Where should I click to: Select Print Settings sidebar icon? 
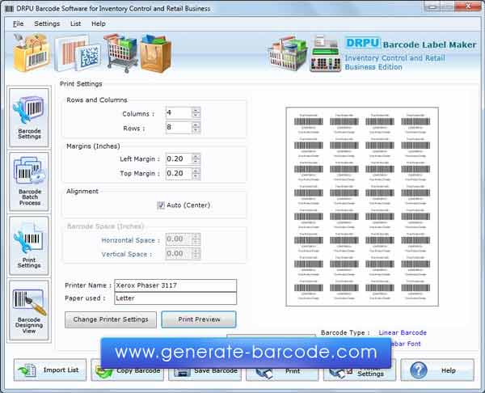coord(29,246)
